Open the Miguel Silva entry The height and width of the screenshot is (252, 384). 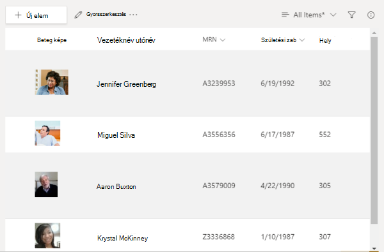coord(116,135)
